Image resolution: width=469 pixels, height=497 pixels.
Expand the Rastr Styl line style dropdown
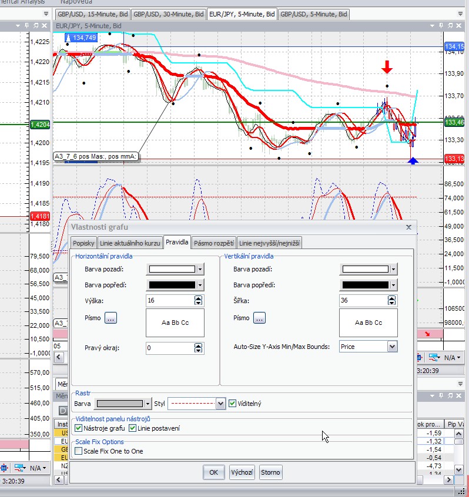[x=220, y=404]
